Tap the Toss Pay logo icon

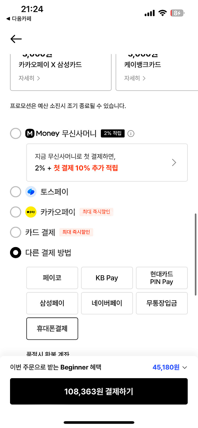[x=31, y=192]
